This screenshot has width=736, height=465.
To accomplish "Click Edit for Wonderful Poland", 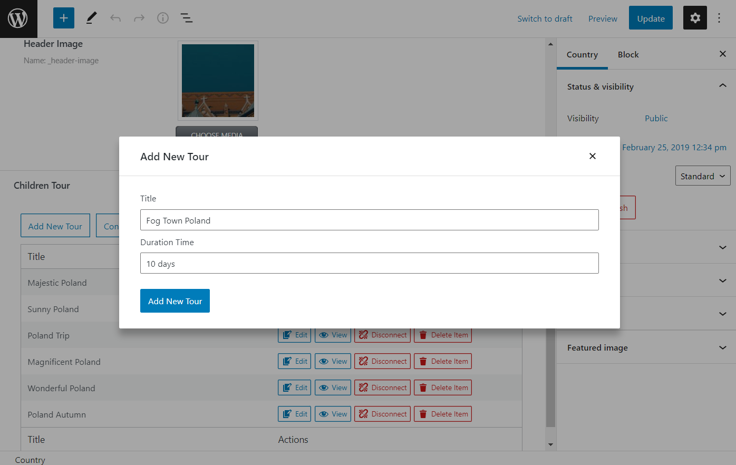I will [x=295, y=387].
